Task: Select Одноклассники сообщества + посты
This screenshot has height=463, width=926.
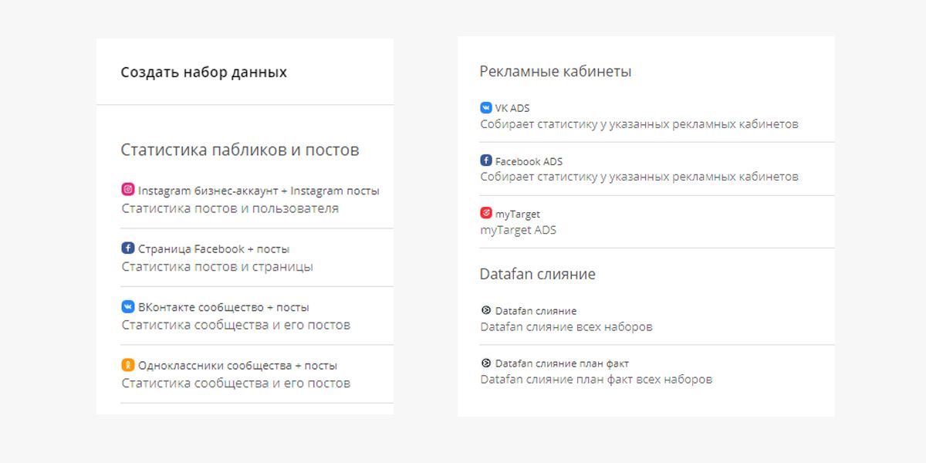Action: click(x=238, y=366)
